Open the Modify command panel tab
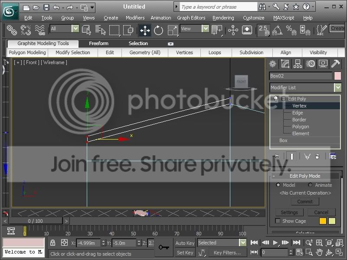Viewport: 347px width, 260px height. (285, 64)
